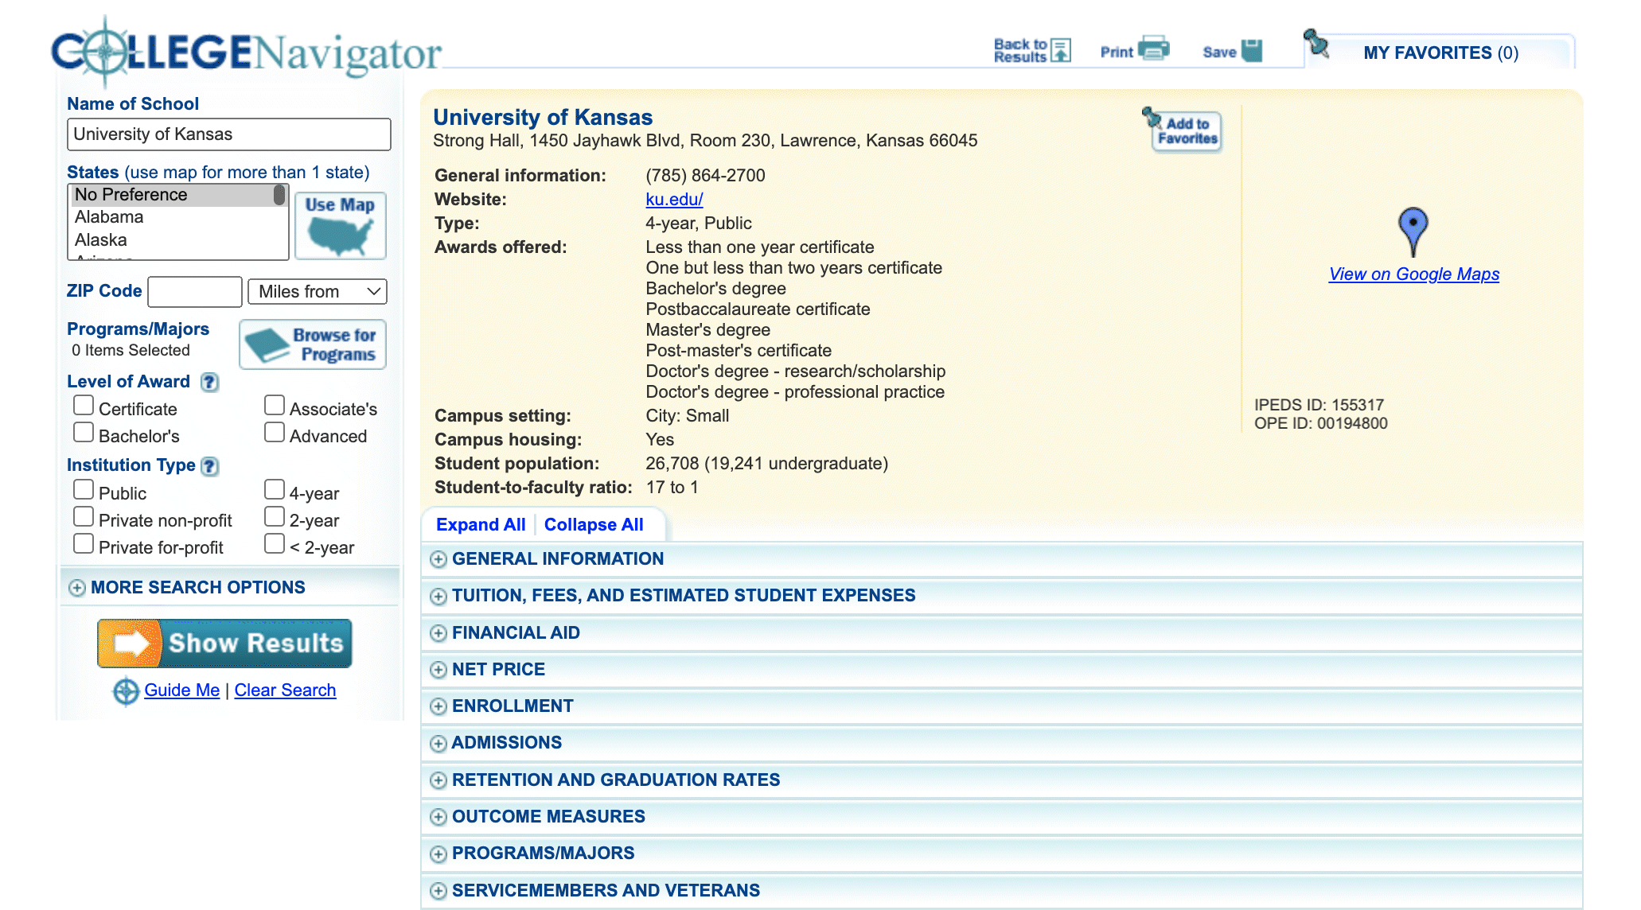The image size is (1641, 910).
Task: Click the Clear Search link
Action: click(285, 690)
